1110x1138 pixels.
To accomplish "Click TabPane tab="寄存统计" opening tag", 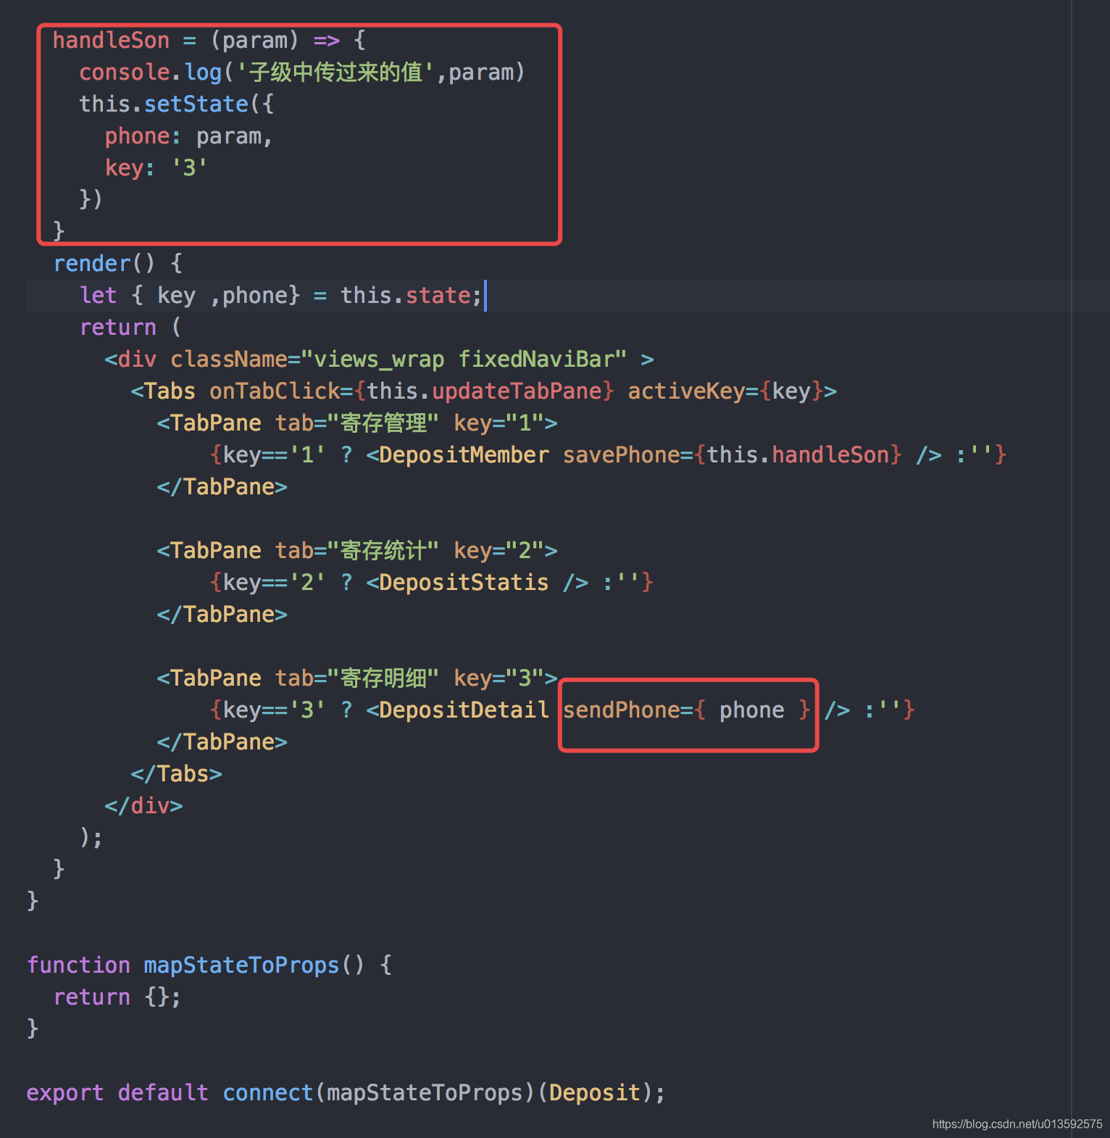I will pos(357,551).
